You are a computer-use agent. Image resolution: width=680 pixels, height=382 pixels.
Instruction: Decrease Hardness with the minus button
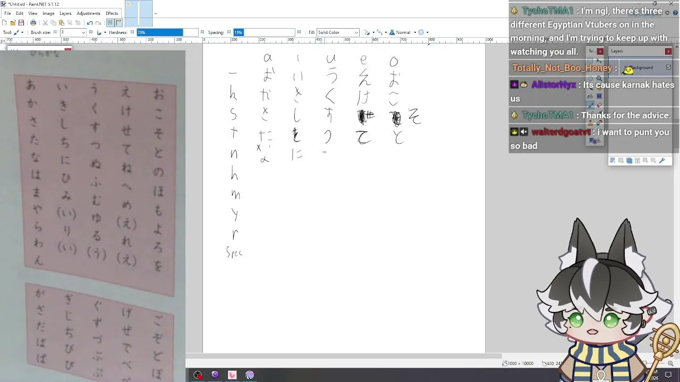coord(132,32)
